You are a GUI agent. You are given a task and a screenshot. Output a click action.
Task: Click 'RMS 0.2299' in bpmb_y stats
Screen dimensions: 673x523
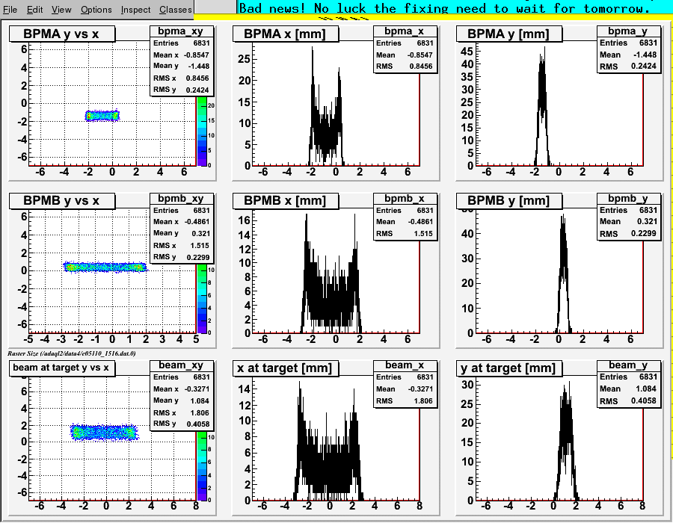pos(628,233)
